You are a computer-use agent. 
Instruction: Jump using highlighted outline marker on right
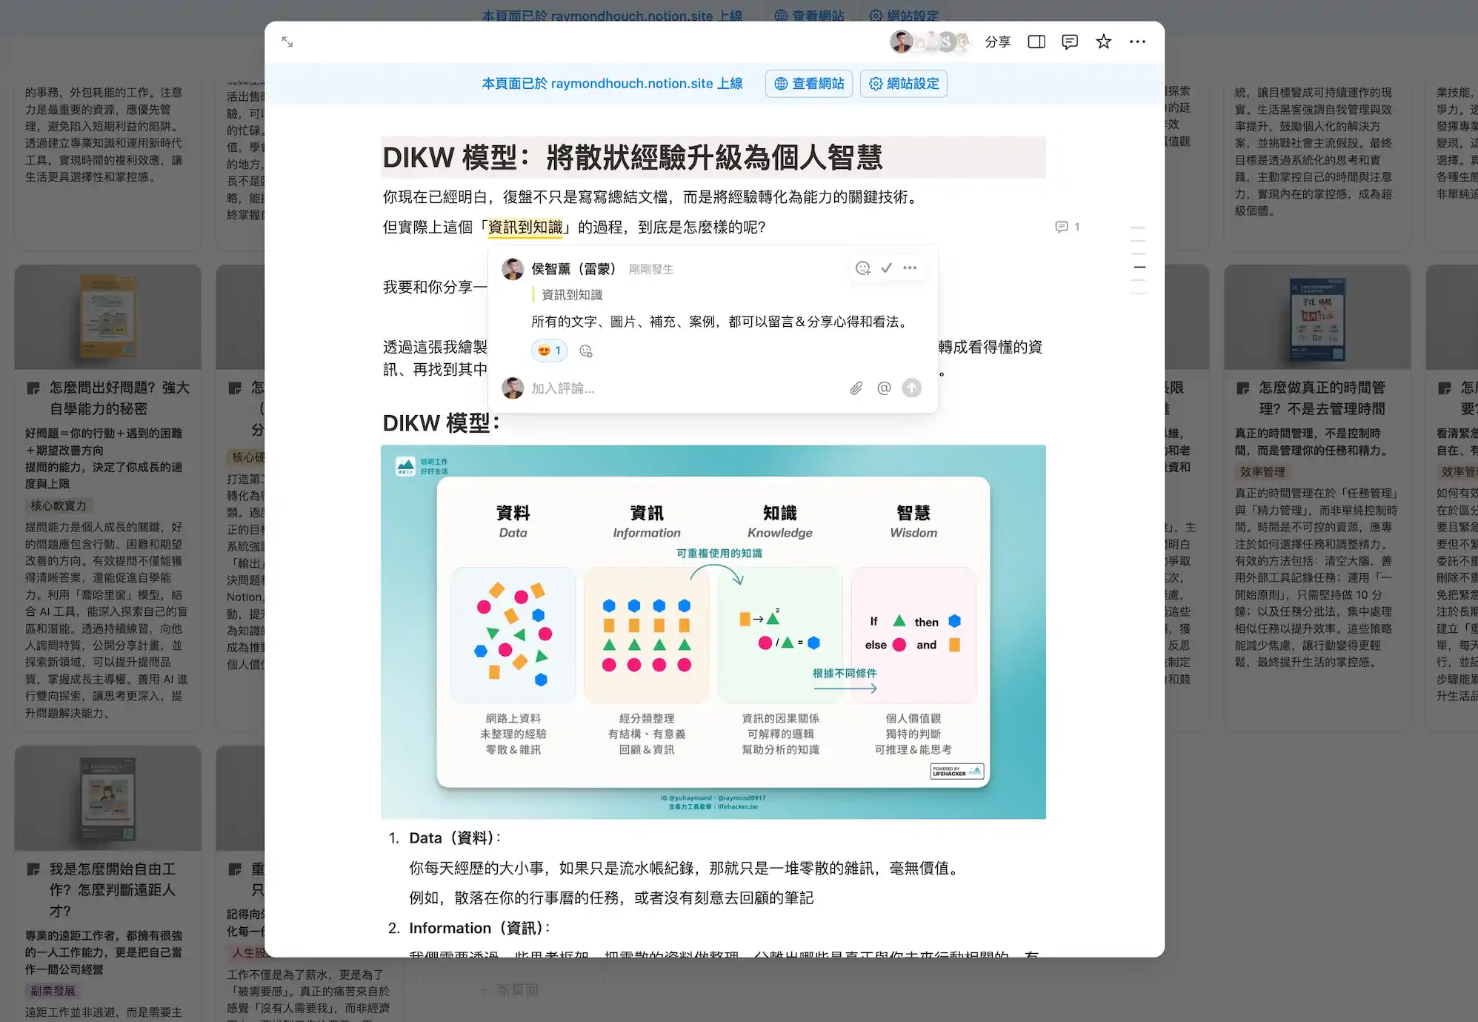pyautogui.click(x=1139, y=267)
